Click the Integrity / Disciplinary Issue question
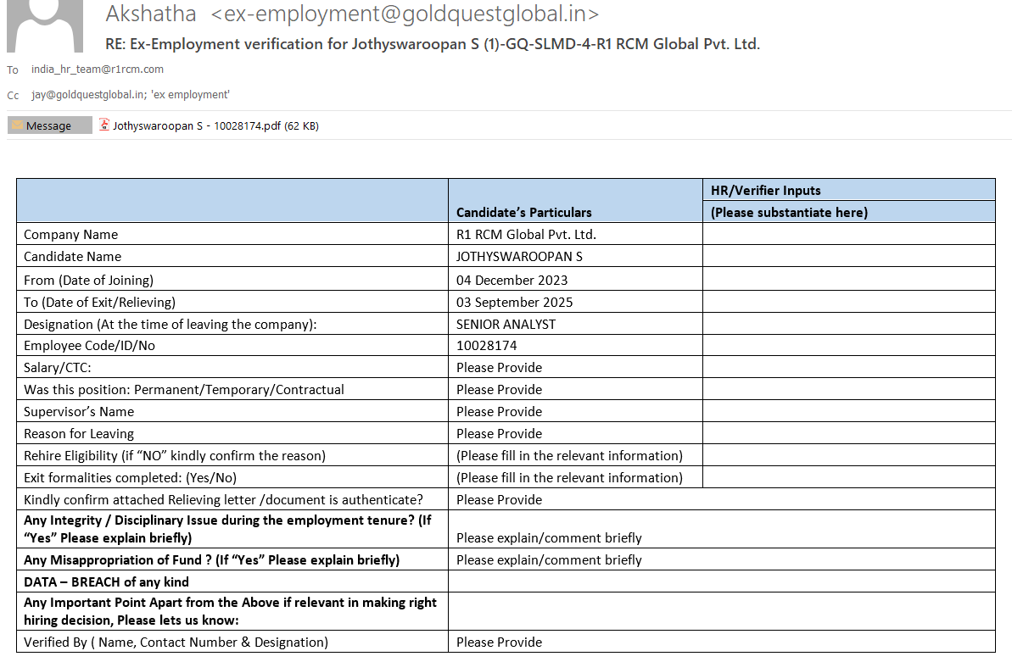1012x662 pixels. pyautogui.click(x=228, y=529)
